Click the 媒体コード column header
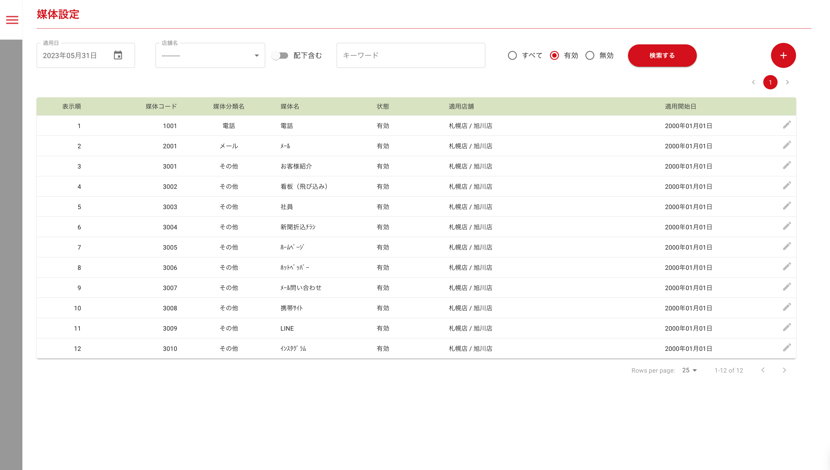The width and height of the screenshot is (830, 470). (x=161, y=106)
